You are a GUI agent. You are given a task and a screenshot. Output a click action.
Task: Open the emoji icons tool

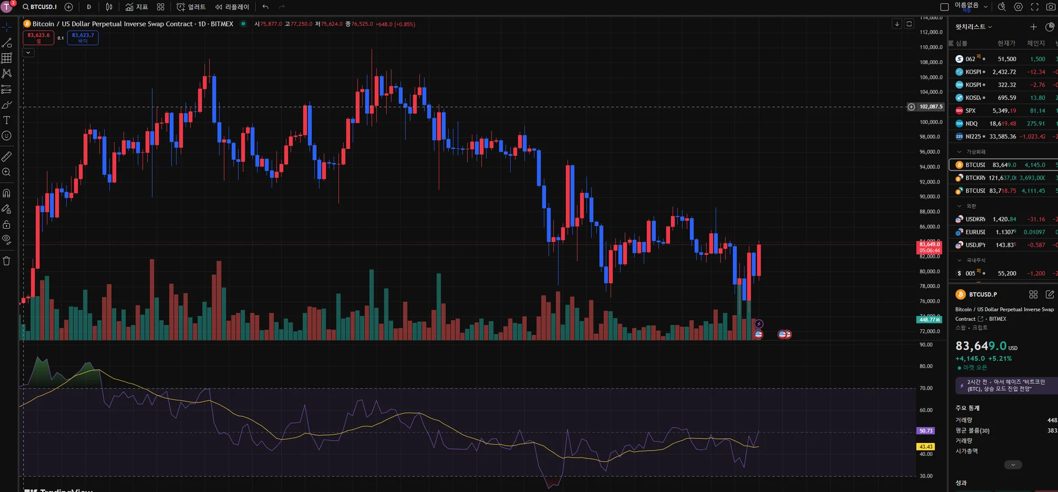7,136
